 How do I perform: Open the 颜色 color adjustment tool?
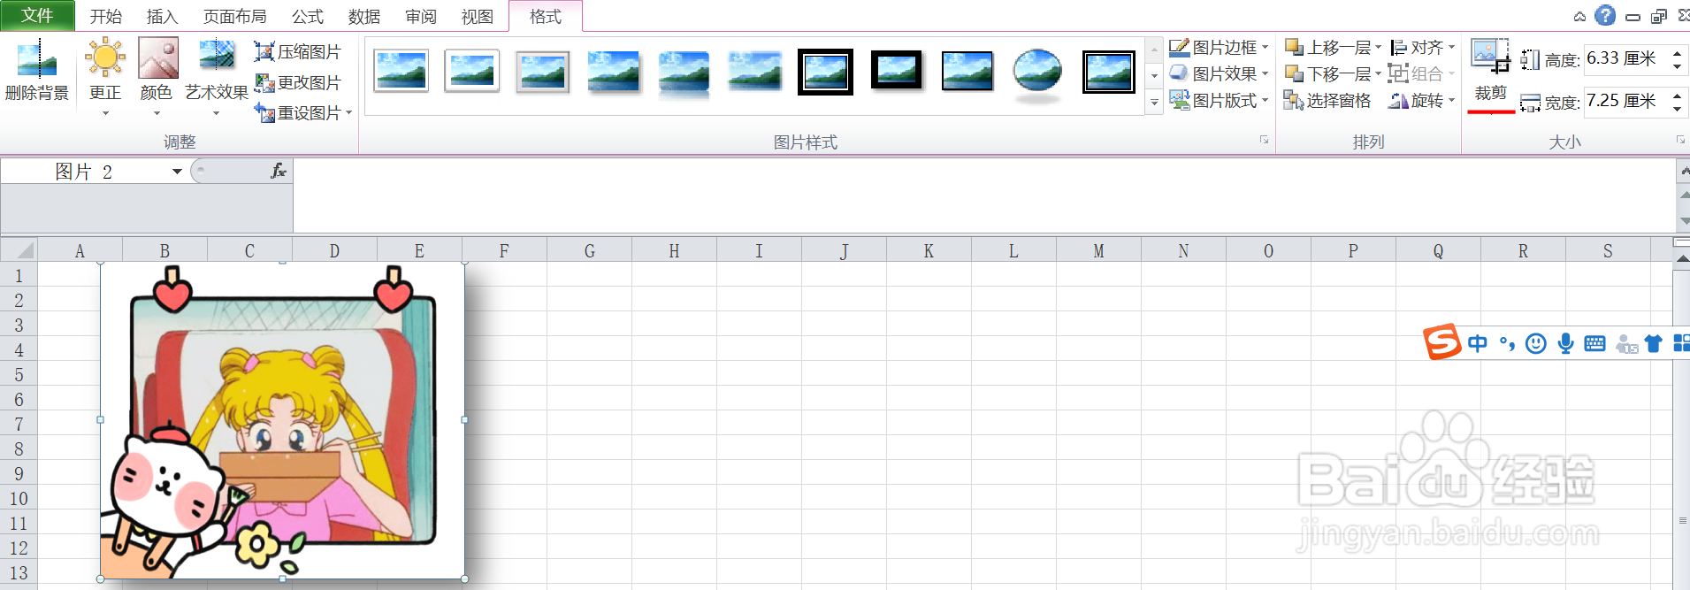(x=157, y=78)
